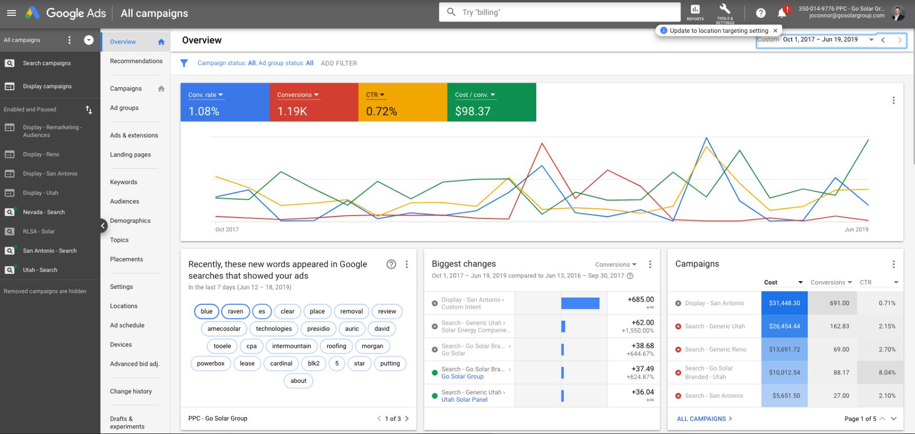Change the Conversions metric tile dropdown

tap(298, 95)
